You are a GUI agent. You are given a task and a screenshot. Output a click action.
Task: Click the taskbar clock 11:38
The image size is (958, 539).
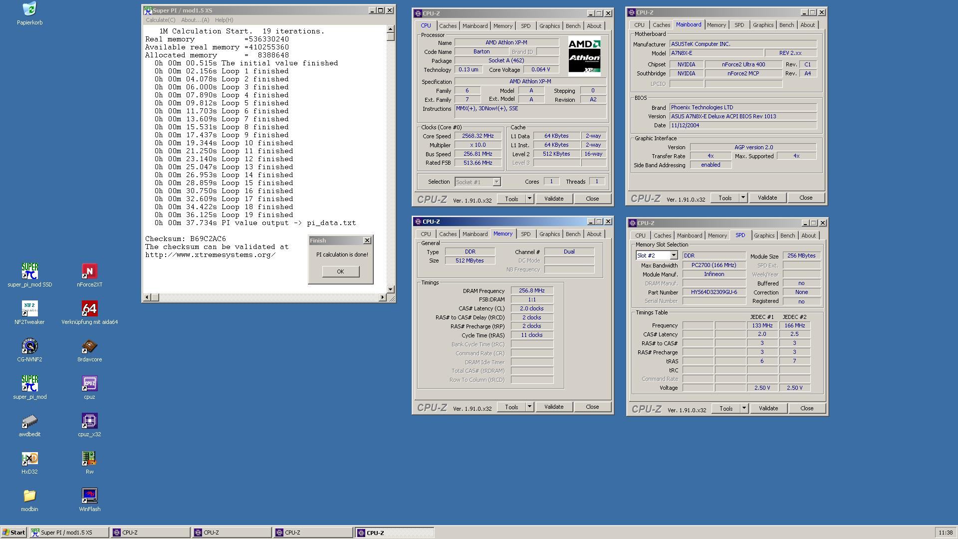pyautogui.click(x=945, y=533)
